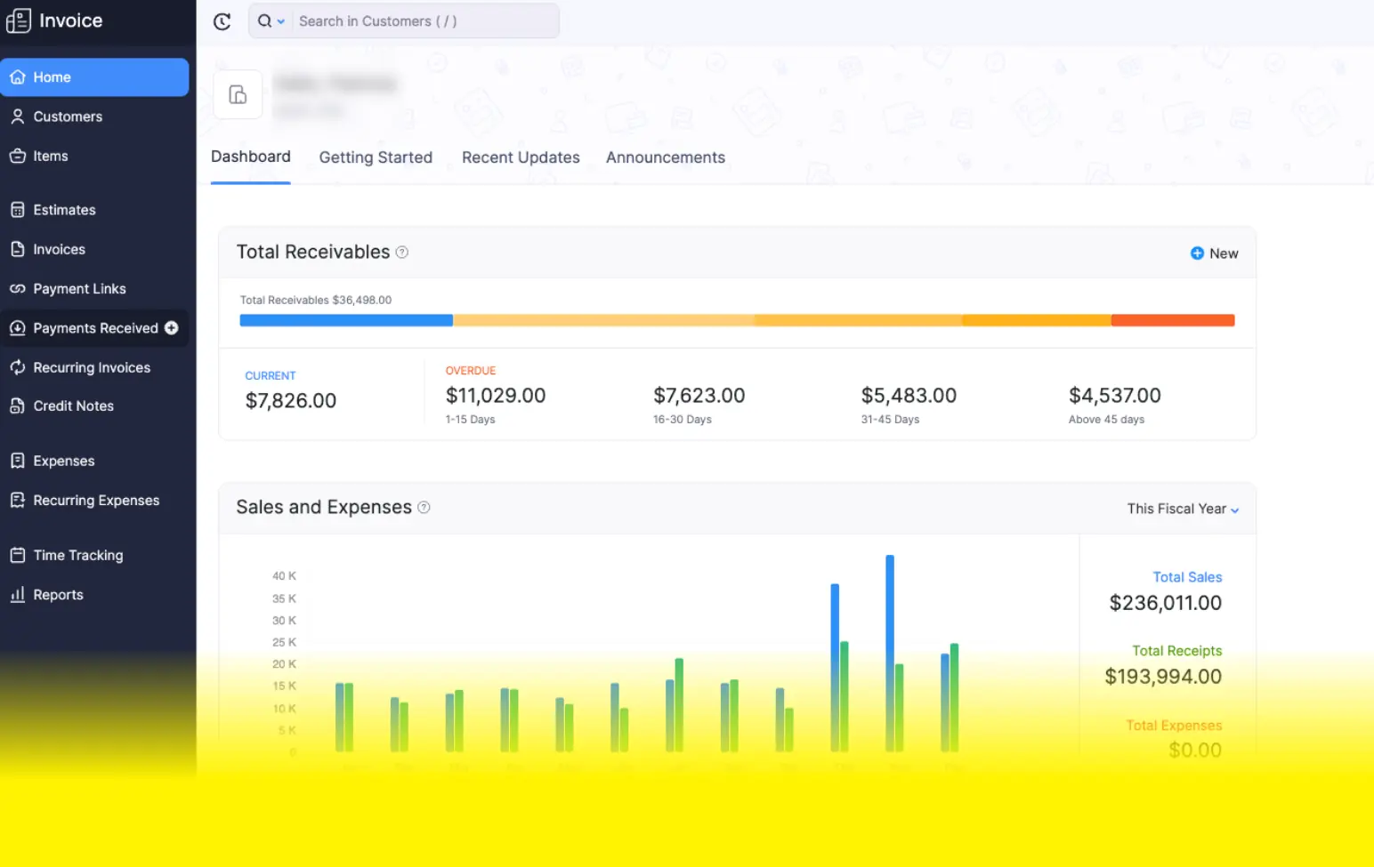Viewport: 1374px width, 867px height.
Task: Go to Time Tracking in the sidebar
Action: tap(77, 556)
